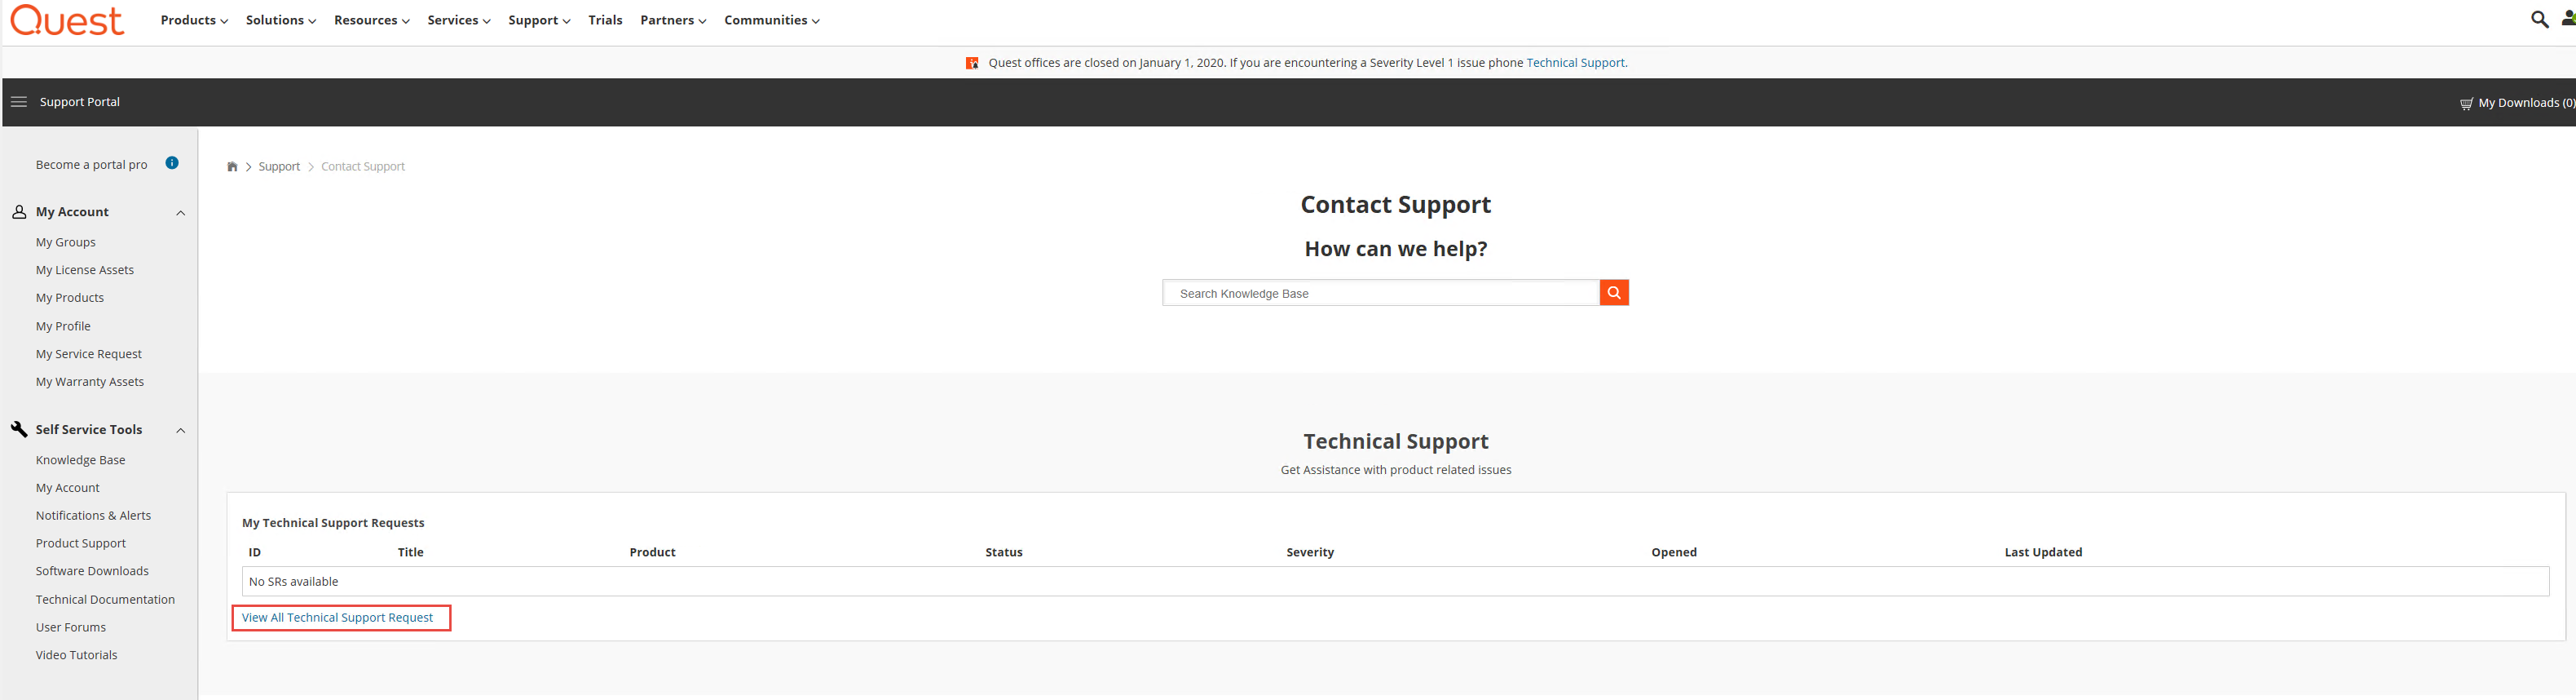Image resolution: width=2576 pixels, height=700 pixels.
Task: Open My Service Request
Action: [x=89, y=355]
